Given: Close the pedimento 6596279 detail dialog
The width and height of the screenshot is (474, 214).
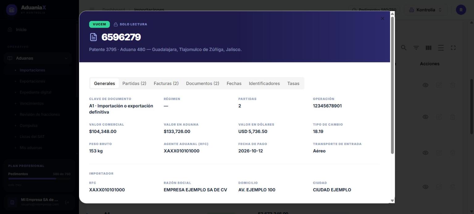Looking at the screenshot, I should point(383,18).
